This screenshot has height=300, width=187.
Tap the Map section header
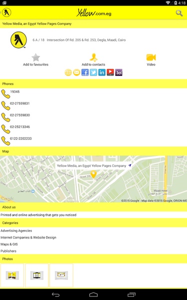pyautogui.click(x=94, y=151)
